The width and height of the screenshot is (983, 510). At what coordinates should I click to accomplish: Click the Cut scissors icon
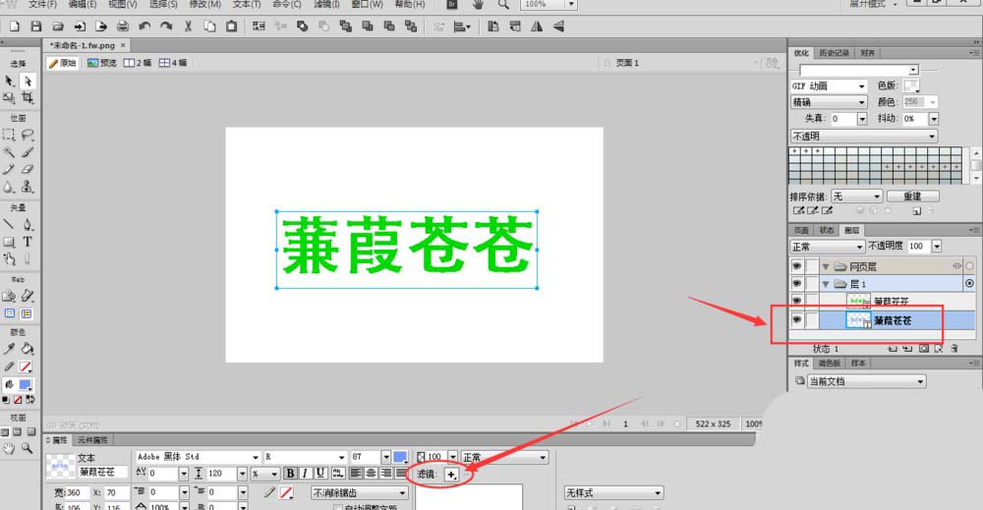tap(189, 26)
